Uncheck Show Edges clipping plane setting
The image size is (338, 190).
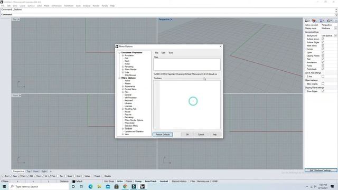coord(323,91)
